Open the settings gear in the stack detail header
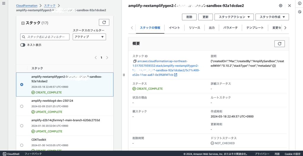This screenshot has width=303, height=156. click(x=281, y=6)
